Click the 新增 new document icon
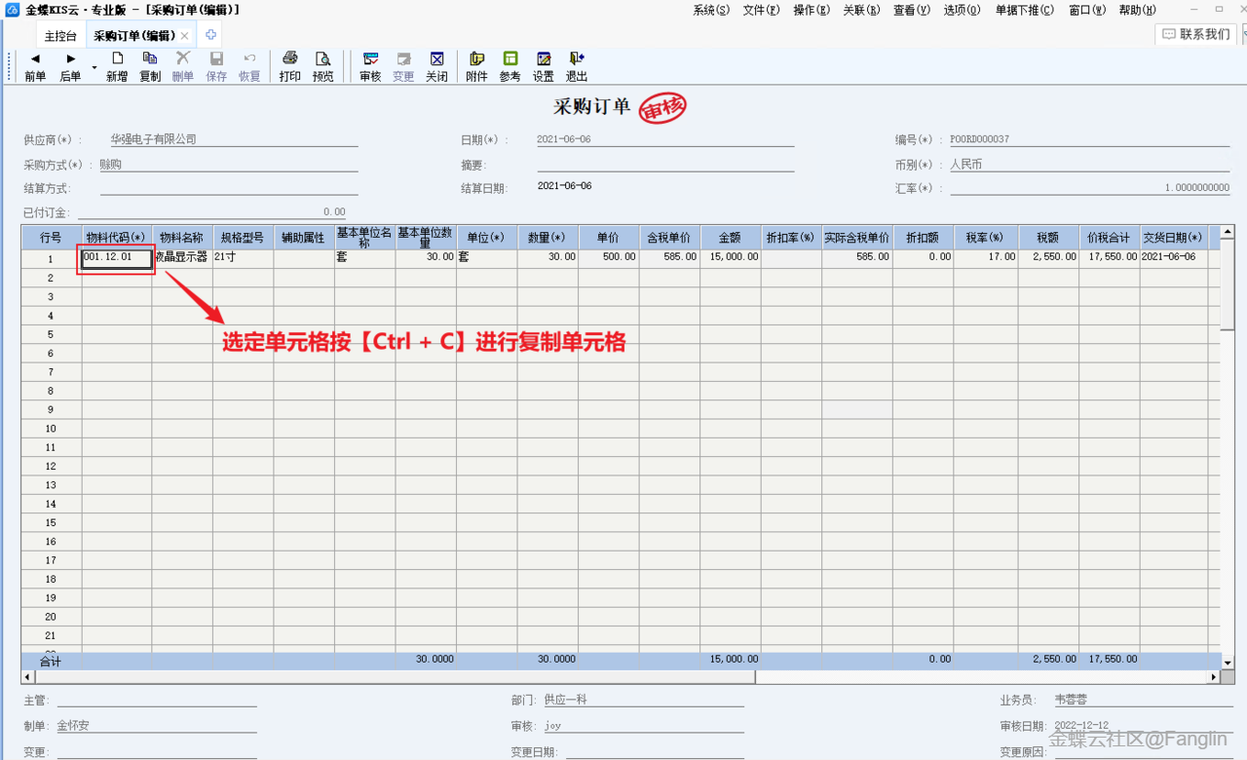1247x760 pixels. coord(117,66)
